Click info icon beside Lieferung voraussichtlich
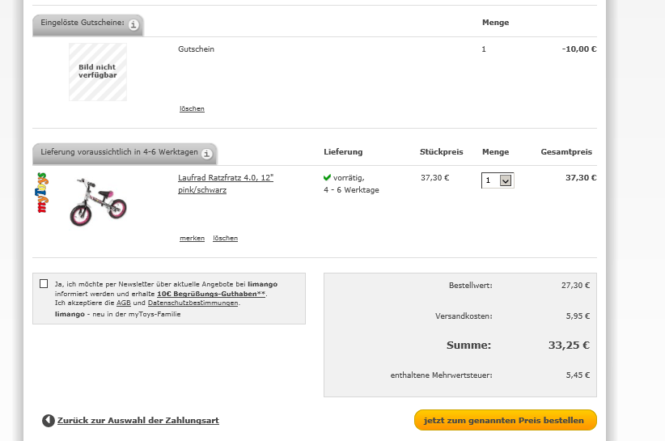665x441 pixels. pyautogui.click(x=207, y=154)
